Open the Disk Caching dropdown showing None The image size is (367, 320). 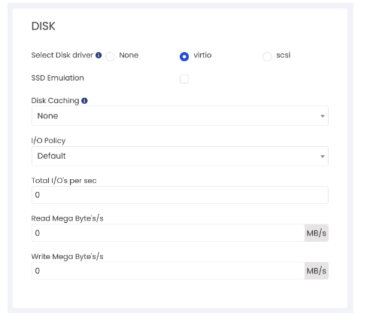click(x=180, y=116)
